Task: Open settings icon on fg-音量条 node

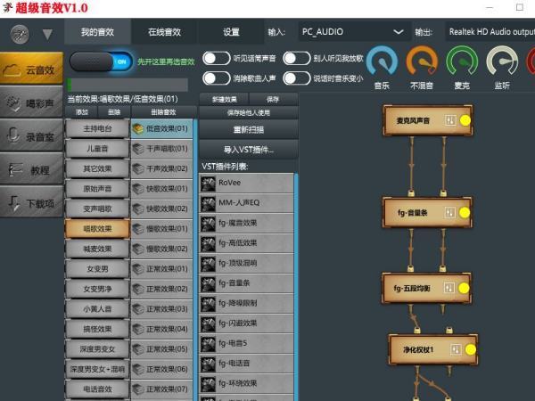Action: coord(449,214)
